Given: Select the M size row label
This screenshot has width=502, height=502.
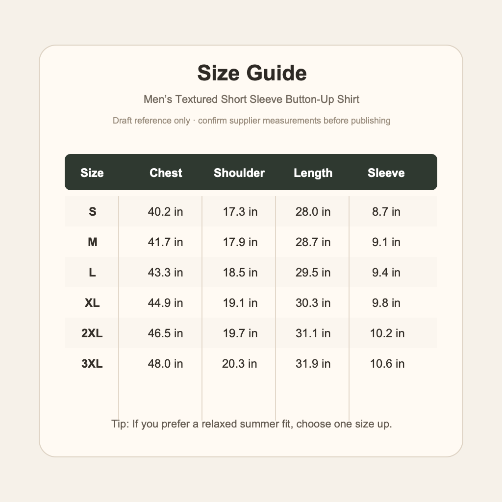Looking at the screenshot, I should point(92,242).
